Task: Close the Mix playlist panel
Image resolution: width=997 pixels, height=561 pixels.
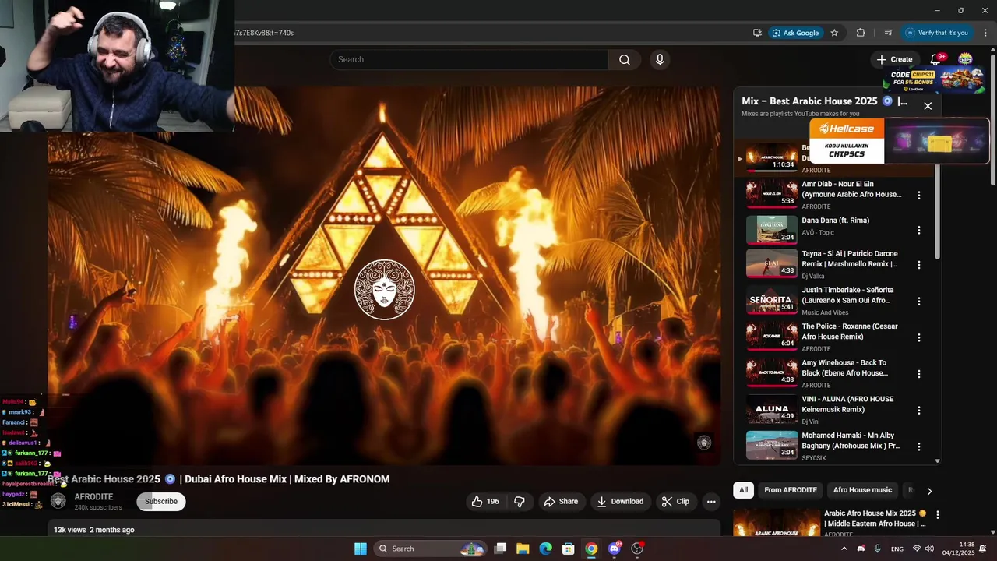Action: coord(928,106)
